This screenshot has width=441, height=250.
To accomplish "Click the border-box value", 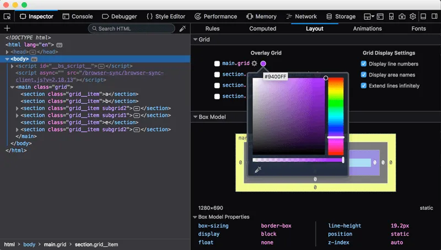I will [x=276, y=226].
